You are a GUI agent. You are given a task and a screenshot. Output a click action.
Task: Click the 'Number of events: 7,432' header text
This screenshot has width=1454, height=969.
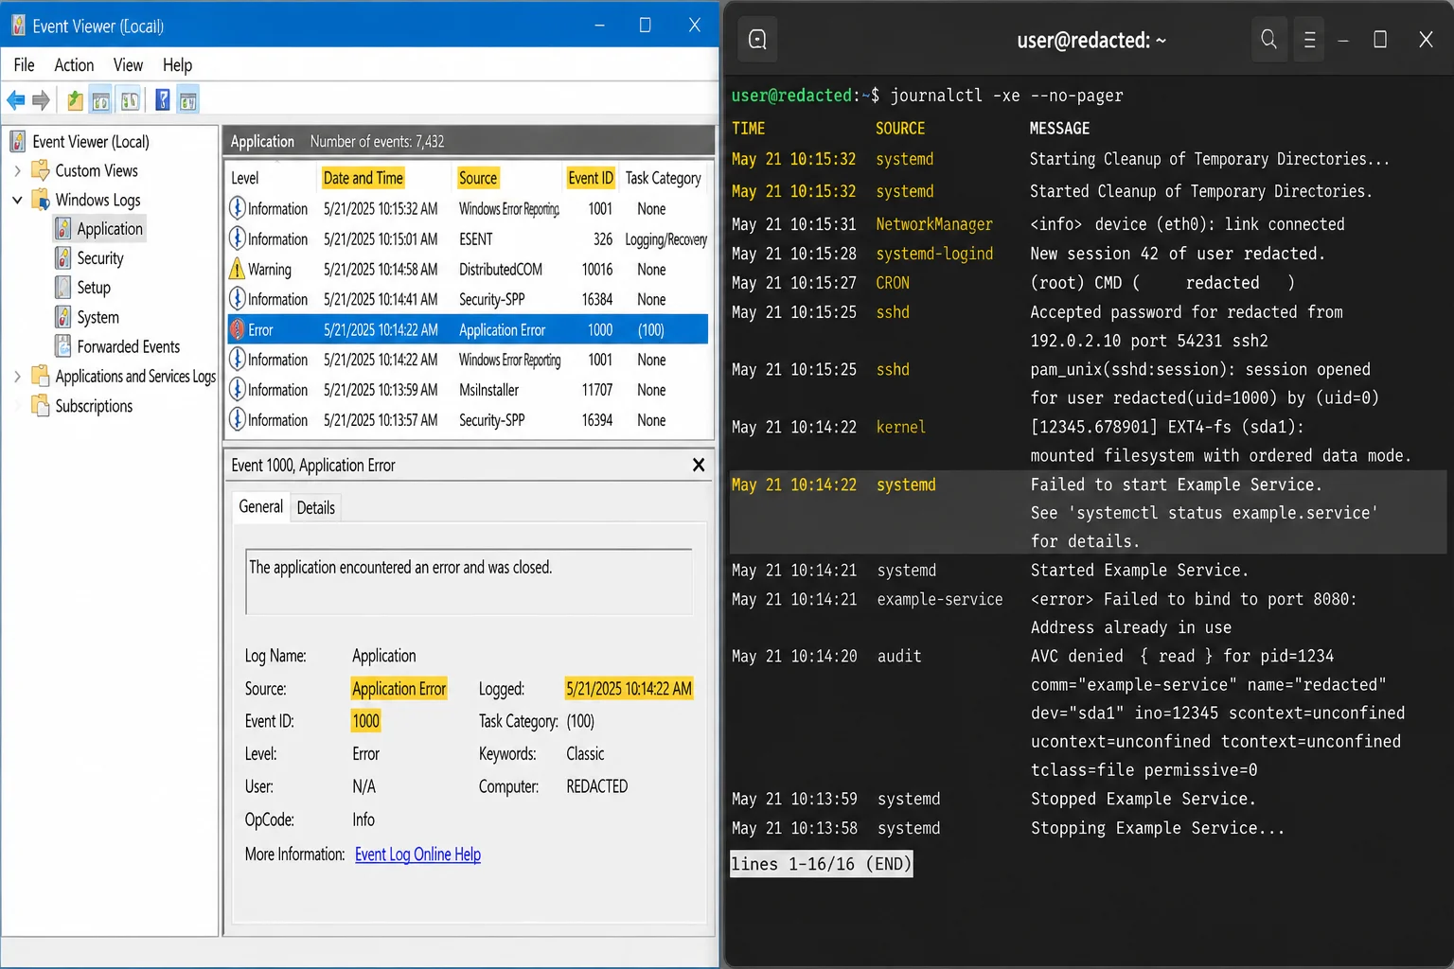pos(377,141)
